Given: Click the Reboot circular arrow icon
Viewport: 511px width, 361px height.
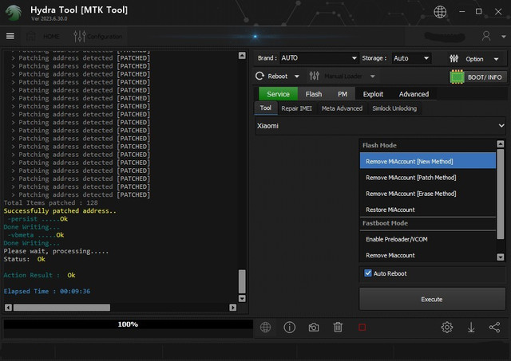Looking at the screenshot, I should click(259, 76).
